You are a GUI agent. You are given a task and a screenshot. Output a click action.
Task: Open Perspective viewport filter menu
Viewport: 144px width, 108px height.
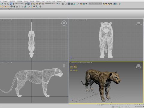91,62
